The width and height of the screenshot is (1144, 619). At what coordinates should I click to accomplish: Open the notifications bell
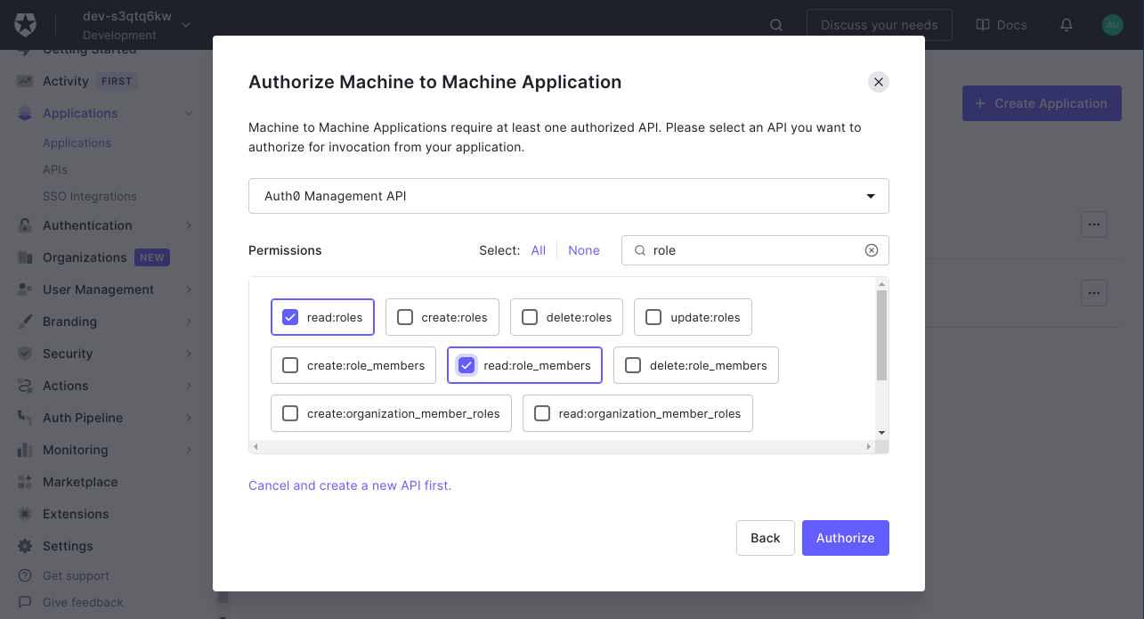coord(1066,25)
